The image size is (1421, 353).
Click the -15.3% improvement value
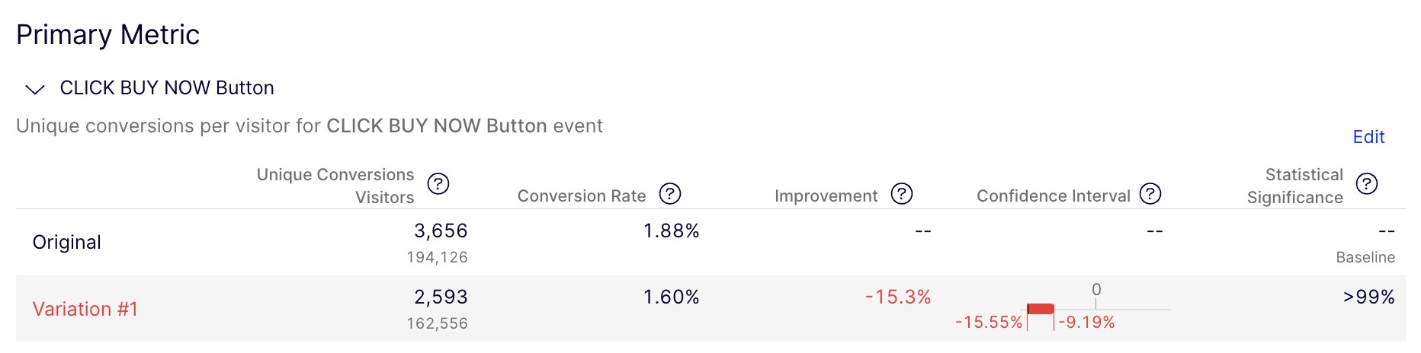click(898, 297)
